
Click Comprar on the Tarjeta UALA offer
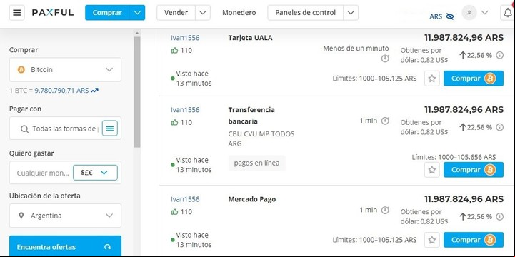(474, 79)
